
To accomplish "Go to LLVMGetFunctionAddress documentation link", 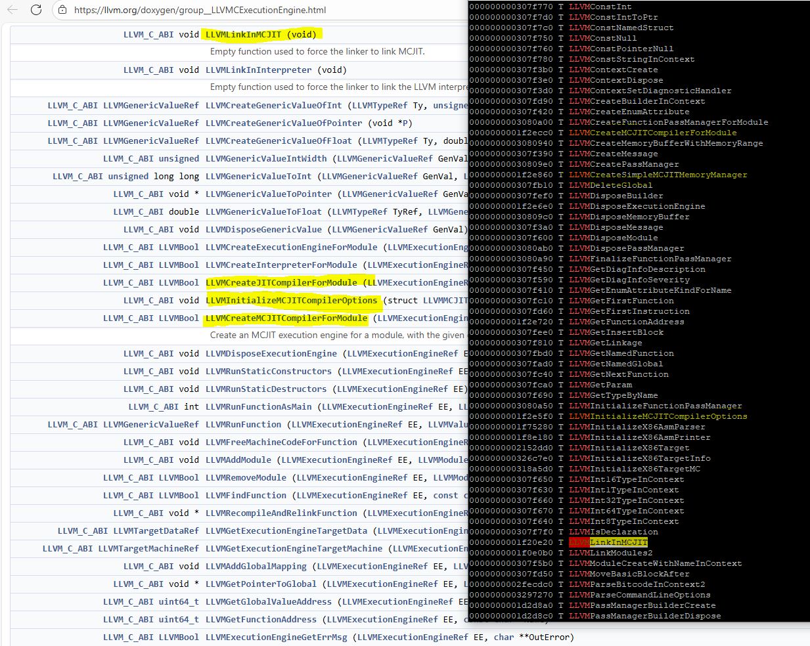I will click(261, 620).
